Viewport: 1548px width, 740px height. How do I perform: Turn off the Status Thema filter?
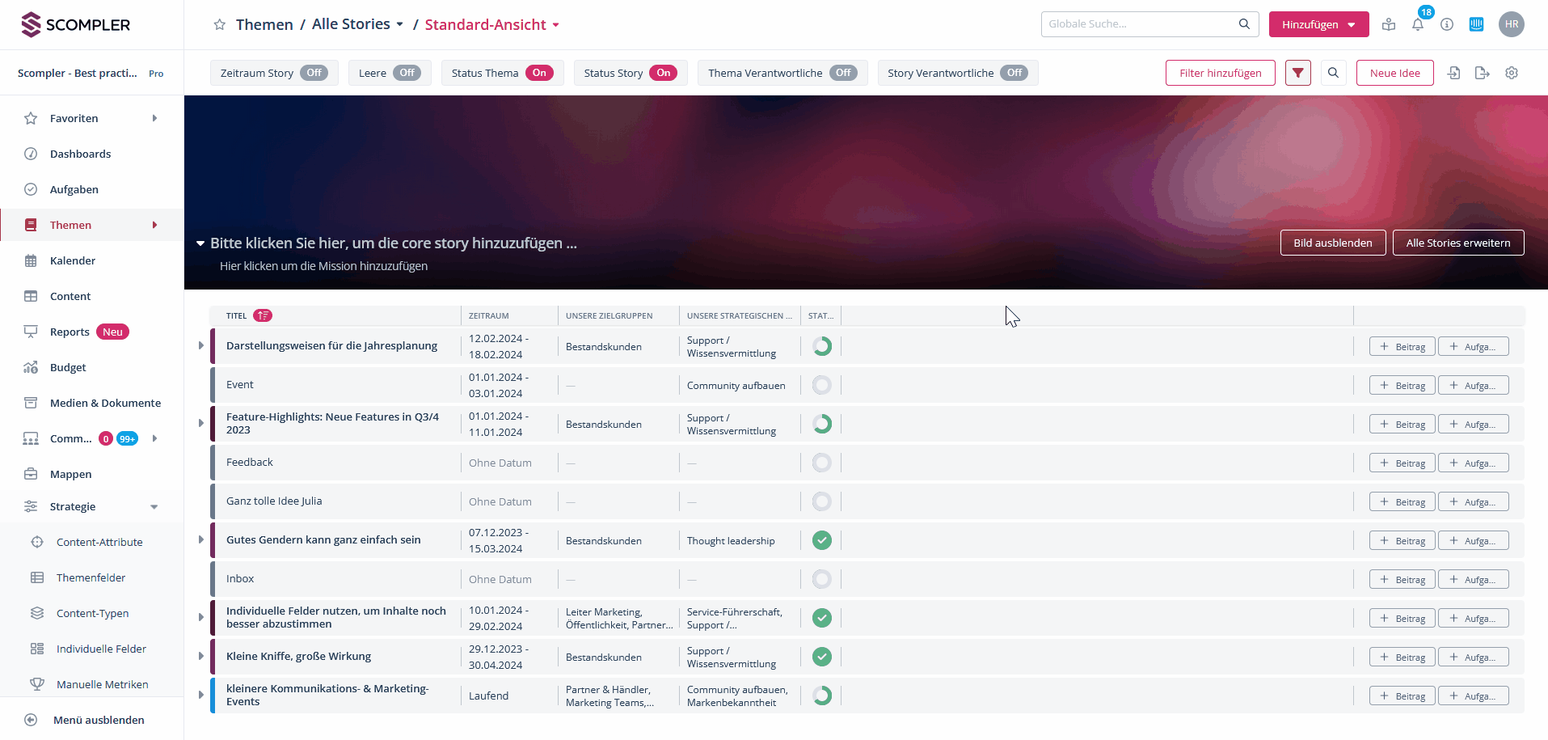pyautogui.click(x=538, y=73)
